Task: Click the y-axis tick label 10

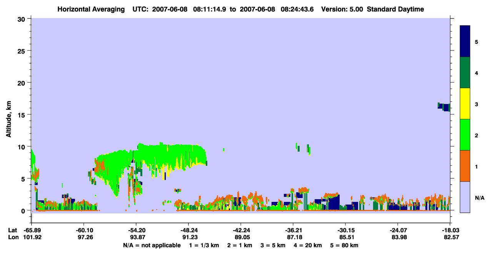Action: pyautogui.click(x=22, y=147)
